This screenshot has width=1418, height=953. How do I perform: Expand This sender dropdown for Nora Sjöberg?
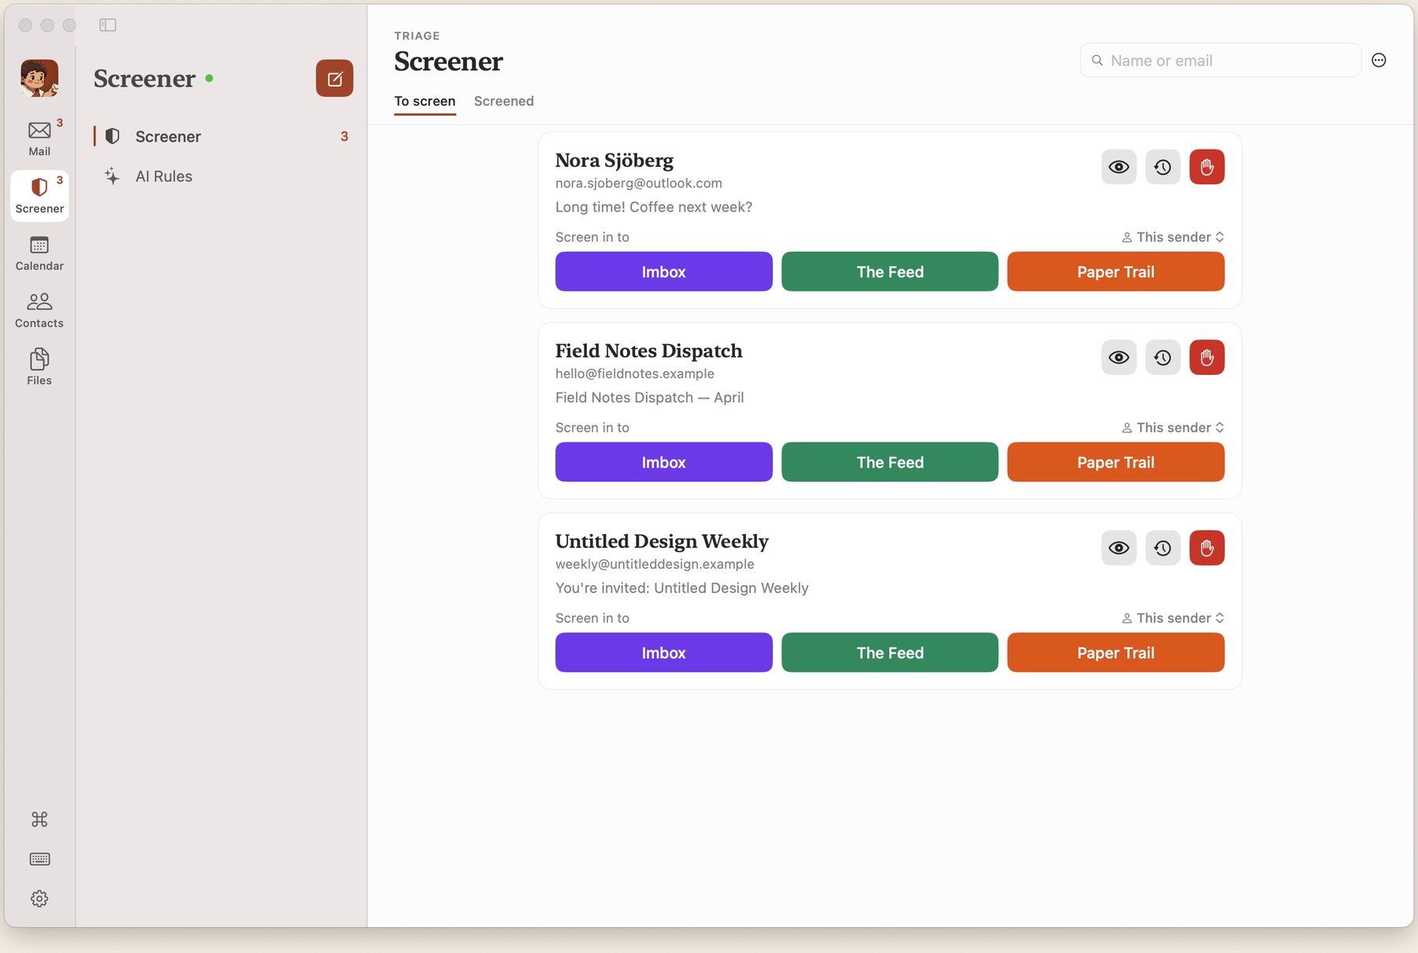click(x=1173, y=237)
